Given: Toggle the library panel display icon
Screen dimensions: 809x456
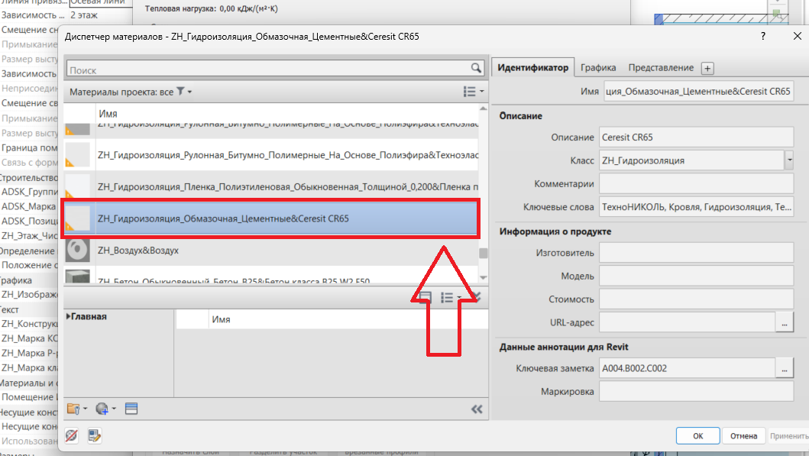Looking at the screenshot, I should click(x=426, y=298).
